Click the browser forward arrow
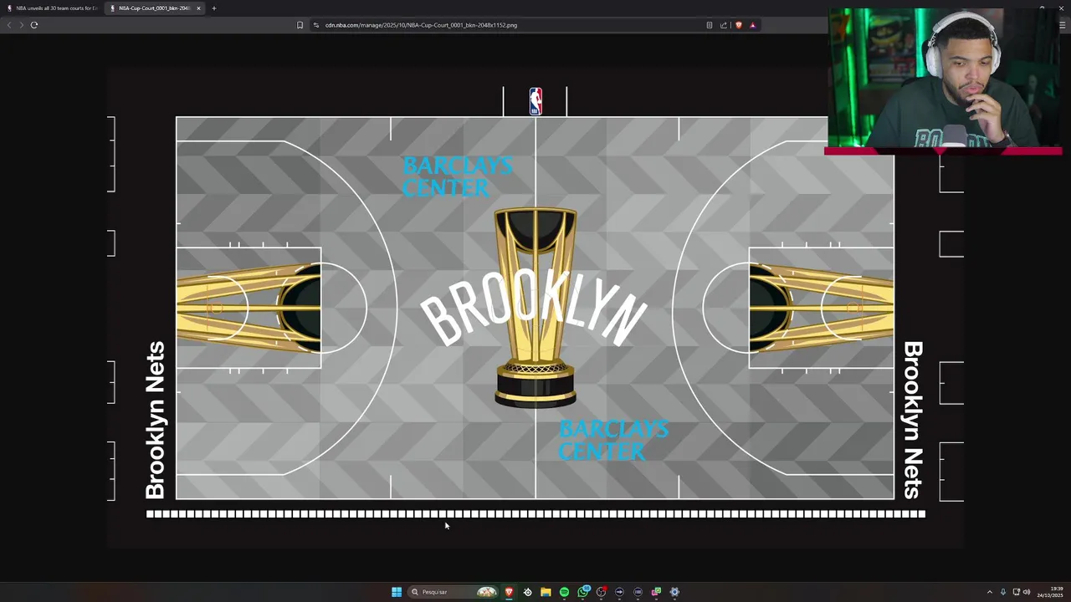The image size is (1071, 602). coord(21,25)
